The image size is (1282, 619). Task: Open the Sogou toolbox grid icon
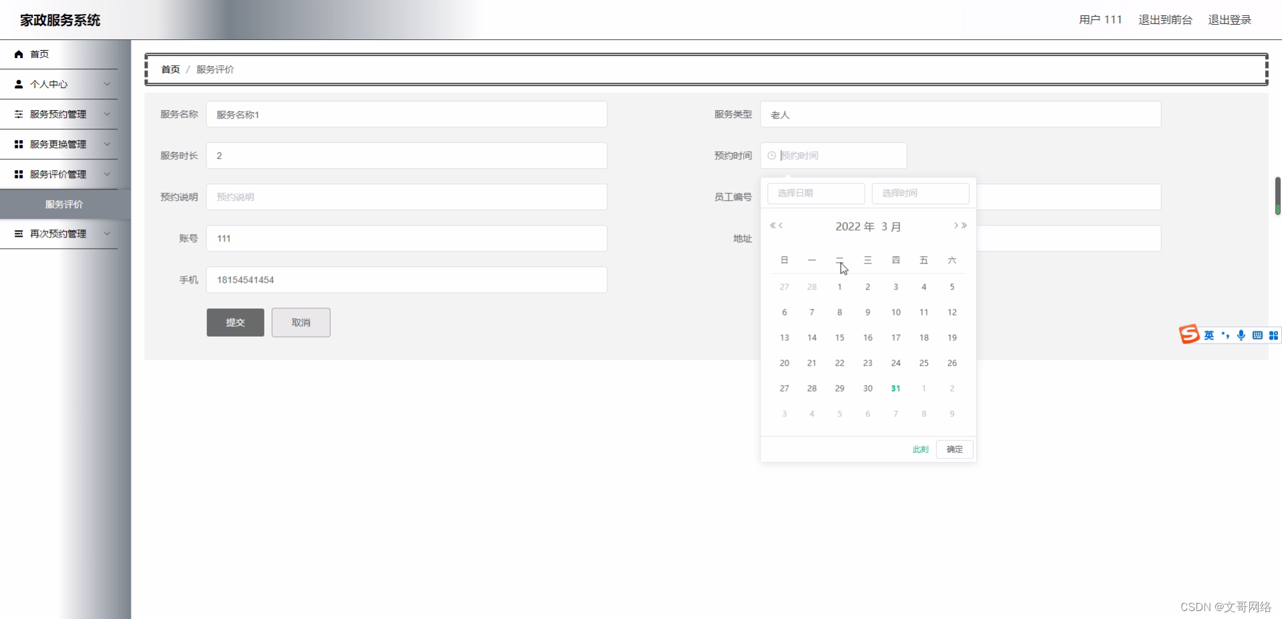pyautogui.click(x=1275, y=335)
